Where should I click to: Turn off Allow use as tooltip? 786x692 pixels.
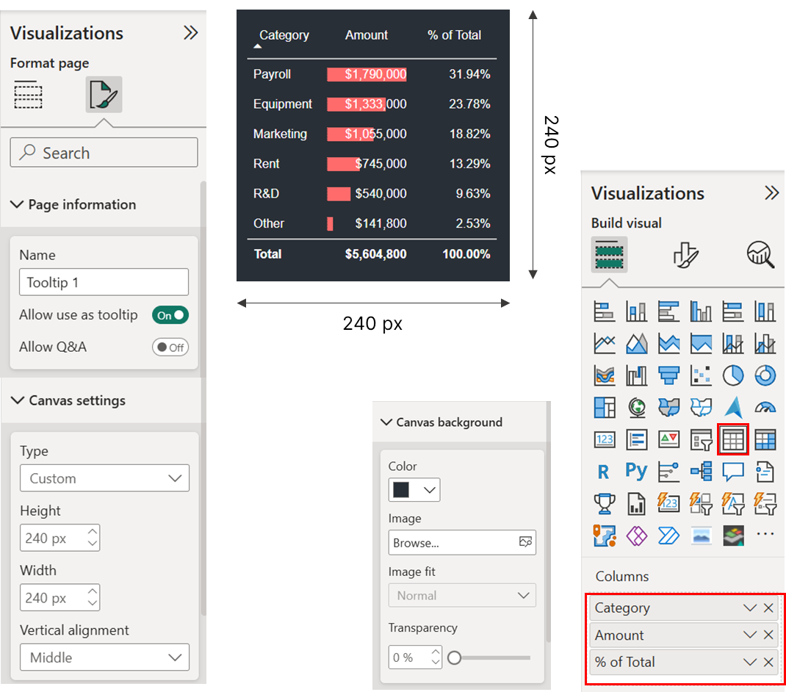pyautogui.click(x=170, y=315)
